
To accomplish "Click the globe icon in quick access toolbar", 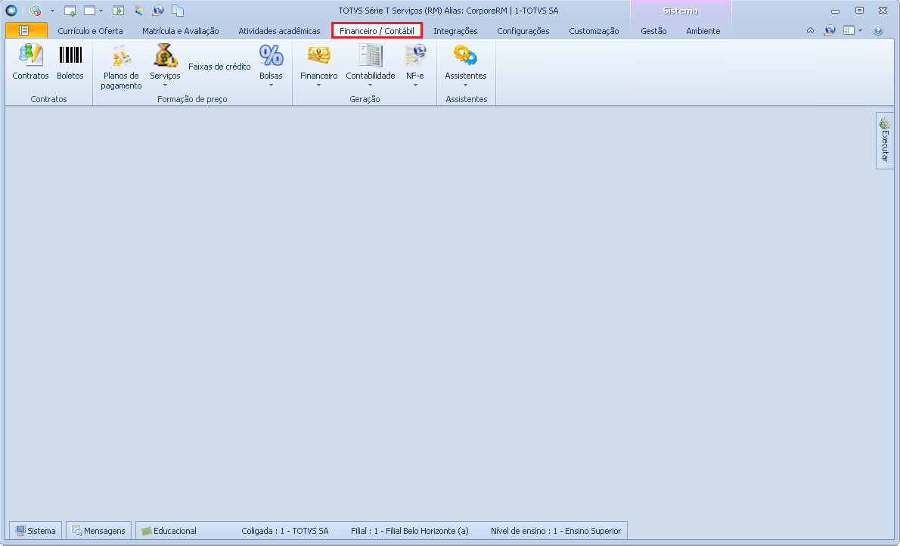I will pos(158,11).
